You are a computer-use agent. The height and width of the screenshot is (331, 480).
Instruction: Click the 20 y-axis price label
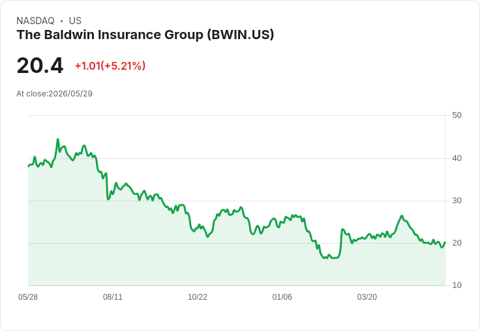coord(457,243)
